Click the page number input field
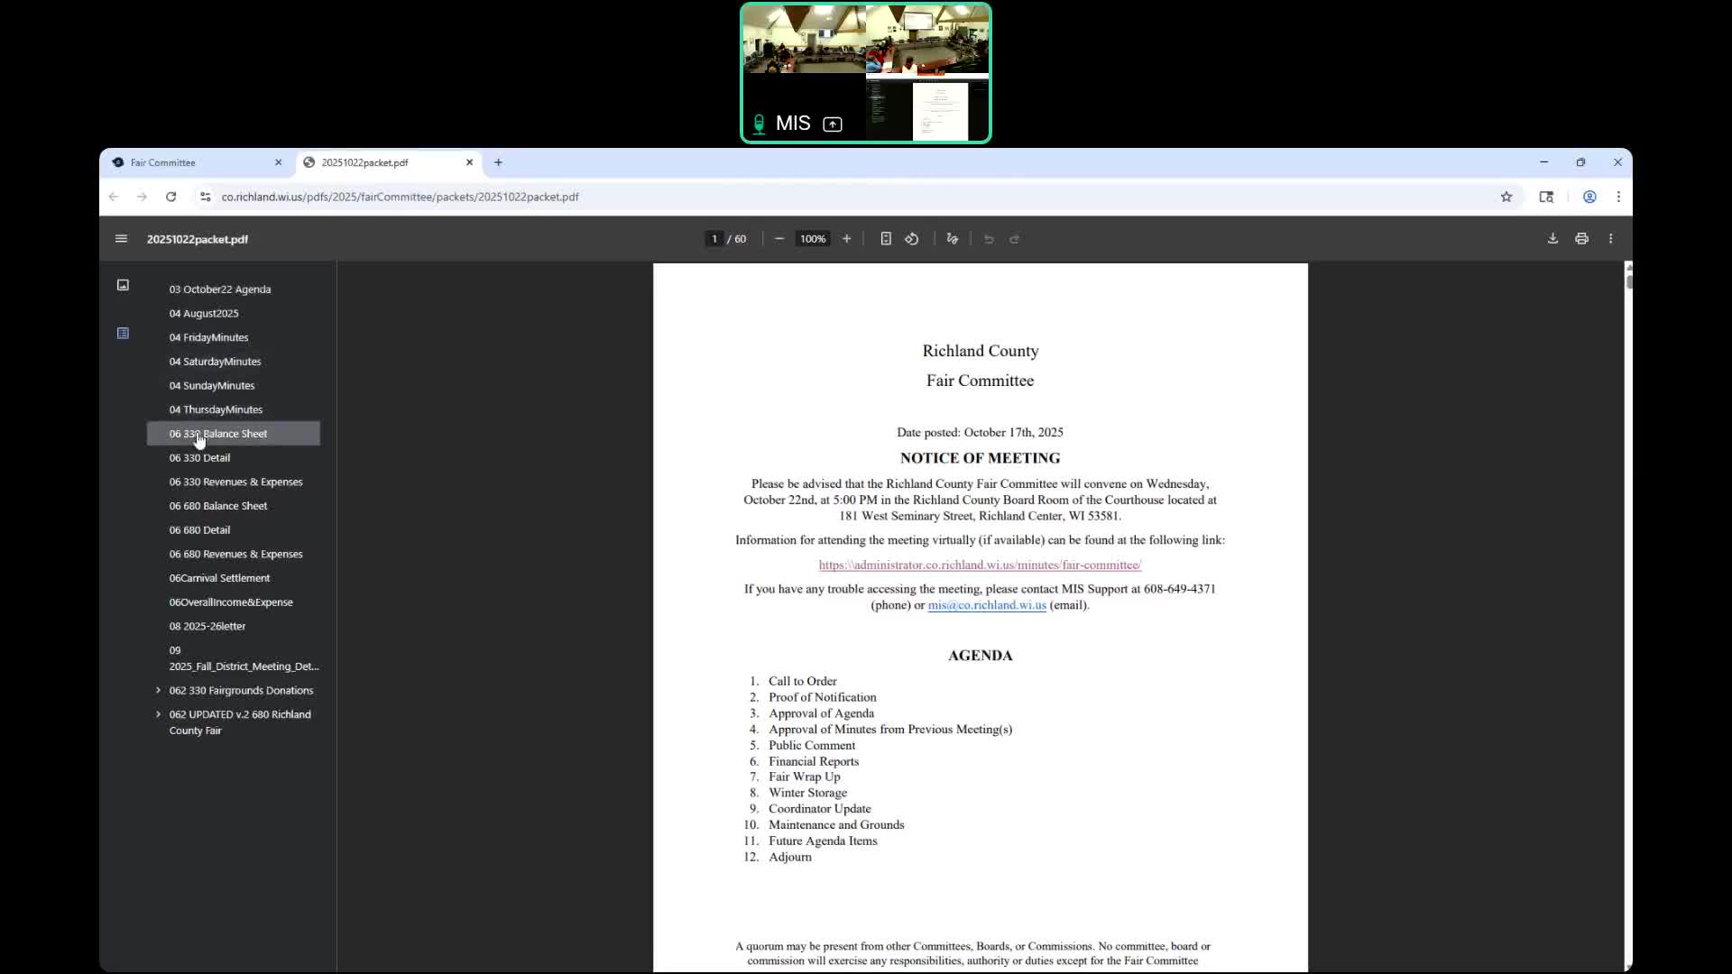Image resolution: width=1732 pixels, height=974 pixels. [714, 239]
